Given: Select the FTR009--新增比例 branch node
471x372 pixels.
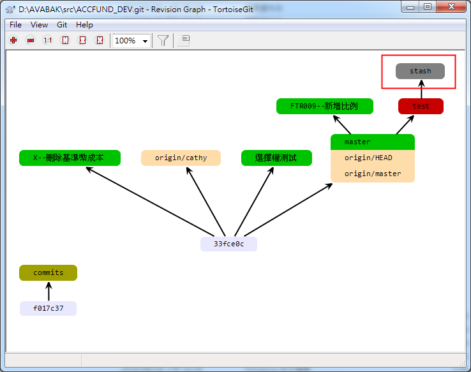Looking at the screenshot, I should tap(325, 107).
